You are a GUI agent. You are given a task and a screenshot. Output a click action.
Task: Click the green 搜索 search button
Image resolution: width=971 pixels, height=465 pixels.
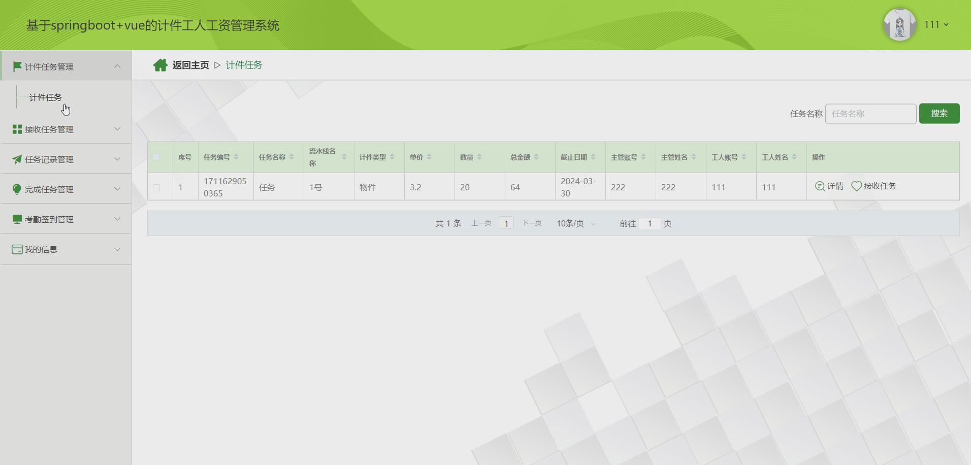pos(939,114)
